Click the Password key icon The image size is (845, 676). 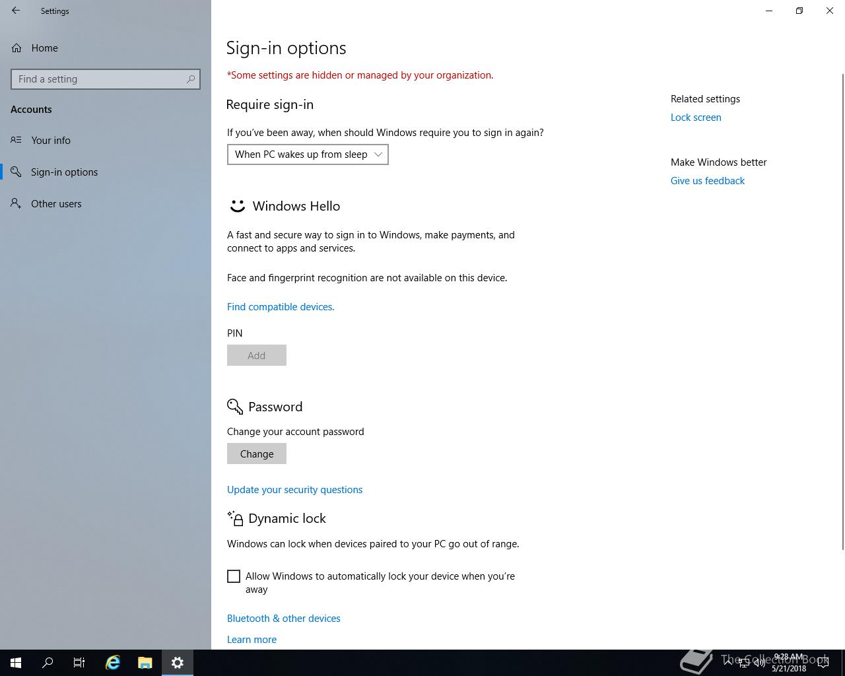(x=235, y=407)
